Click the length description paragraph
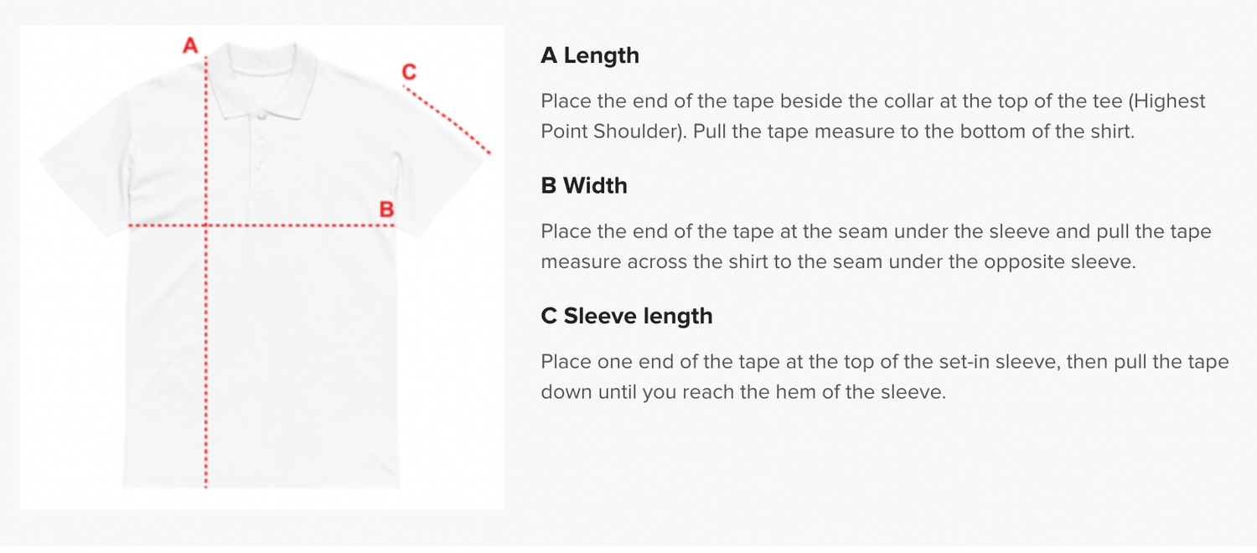The width and height of the screenshot is (1257, 553). click(x=873, y=116)
